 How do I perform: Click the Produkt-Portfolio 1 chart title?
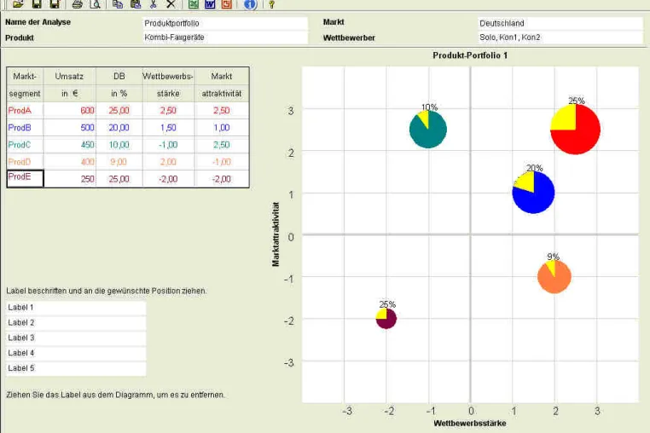(x=470, y=55)
